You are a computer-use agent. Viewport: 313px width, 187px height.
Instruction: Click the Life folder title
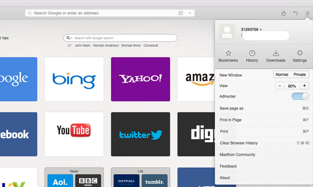point(140,171)
